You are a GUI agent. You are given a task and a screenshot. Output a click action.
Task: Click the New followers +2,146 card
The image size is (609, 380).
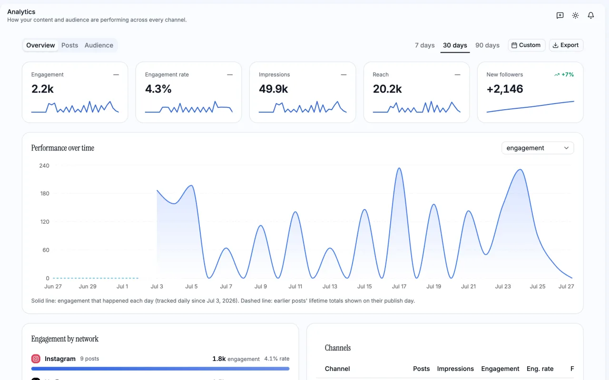[x=530, y=92]
